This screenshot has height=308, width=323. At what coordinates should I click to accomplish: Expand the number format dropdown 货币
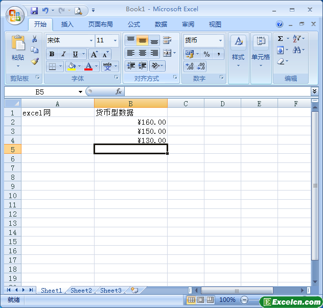220,40
